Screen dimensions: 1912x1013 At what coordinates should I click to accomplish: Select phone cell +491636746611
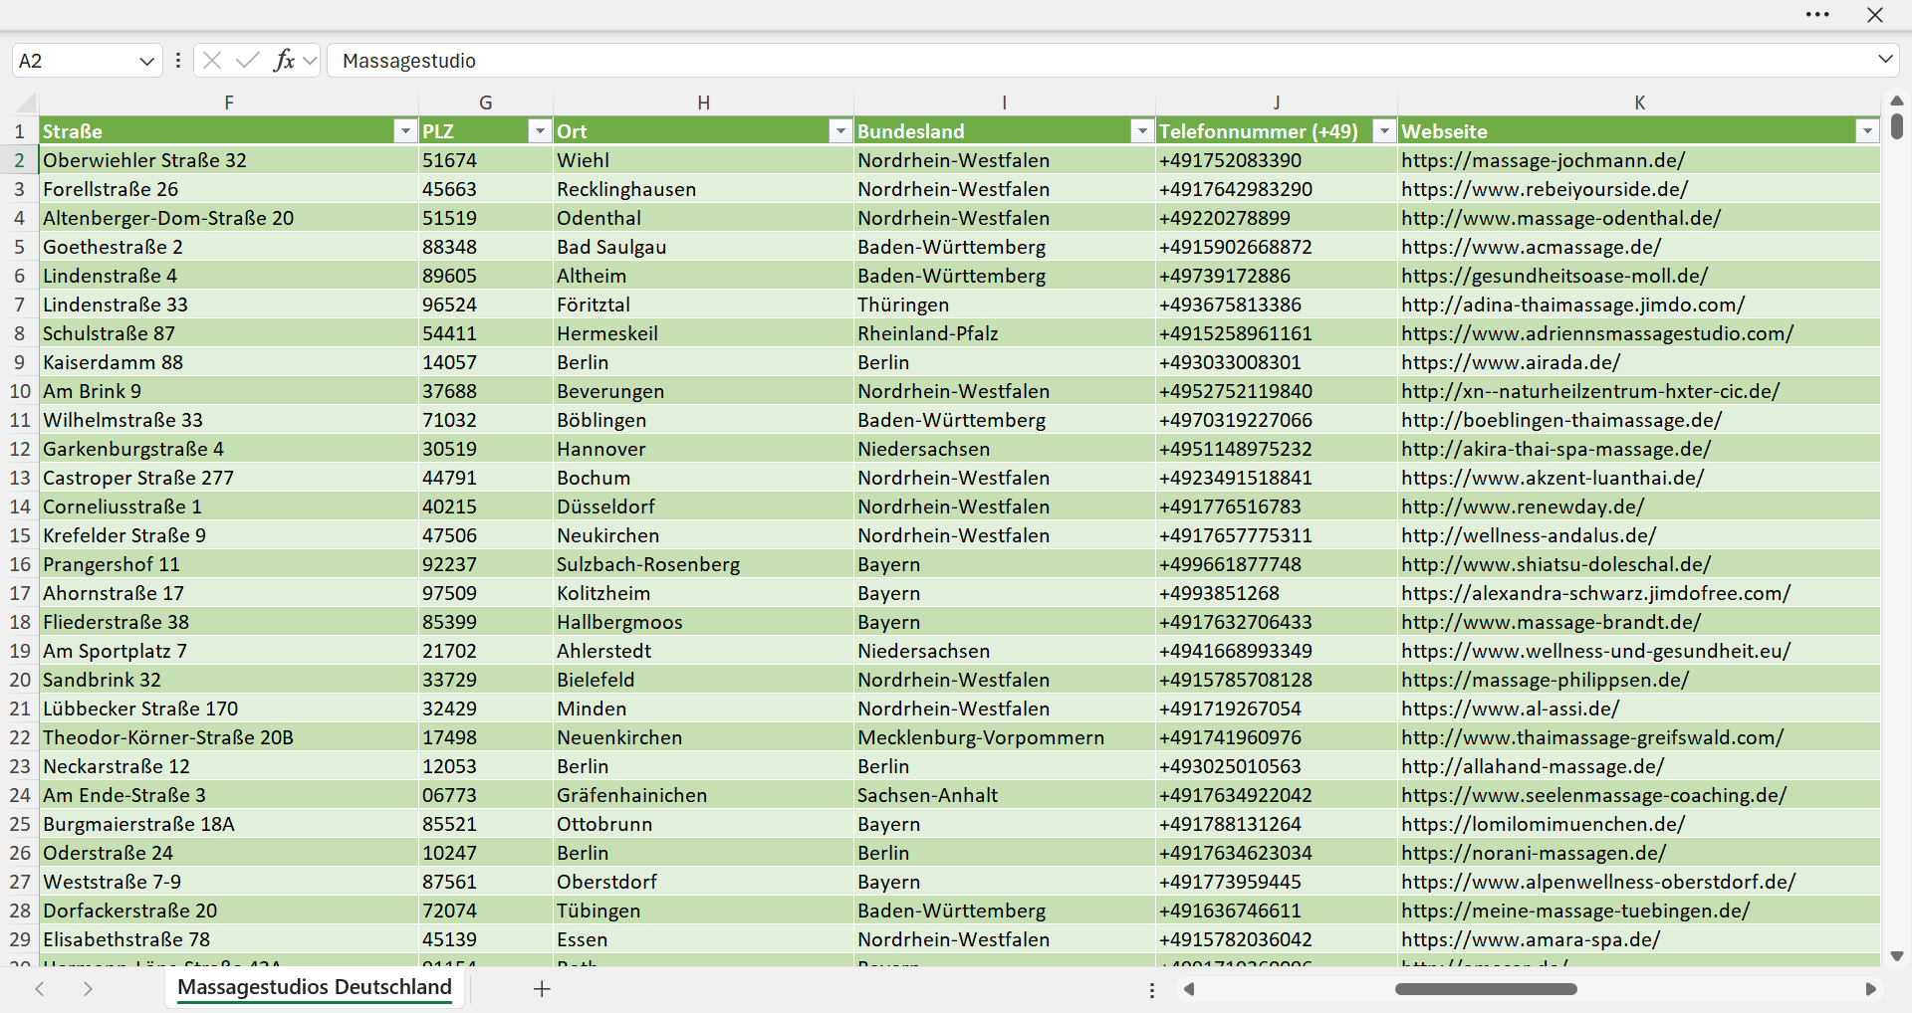tap(1277, 911)
